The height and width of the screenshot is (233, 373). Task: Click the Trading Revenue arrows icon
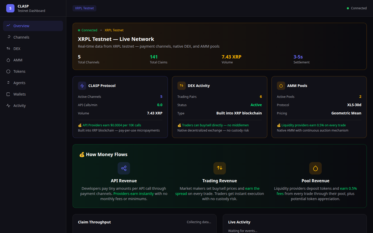pyautogui.click(x=219, y=168)
